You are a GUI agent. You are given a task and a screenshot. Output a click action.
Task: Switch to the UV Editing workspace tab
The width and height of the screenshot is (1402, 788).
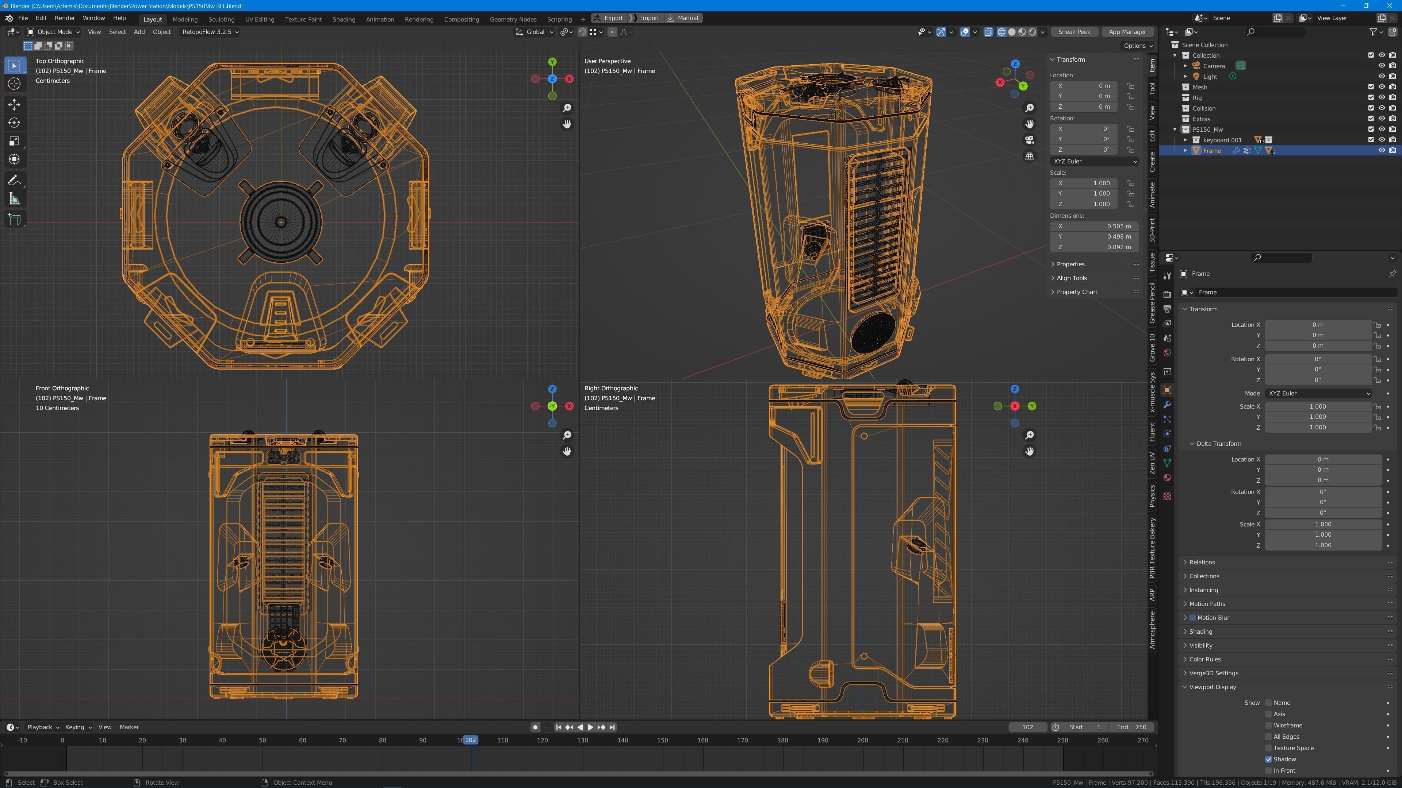tap(260, 19)
